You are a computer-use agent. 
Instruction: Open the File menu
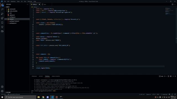5,1
